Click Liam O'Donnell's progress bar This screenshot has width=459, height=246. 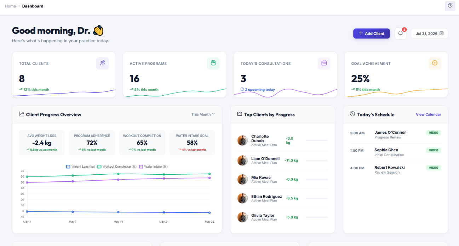317,161
